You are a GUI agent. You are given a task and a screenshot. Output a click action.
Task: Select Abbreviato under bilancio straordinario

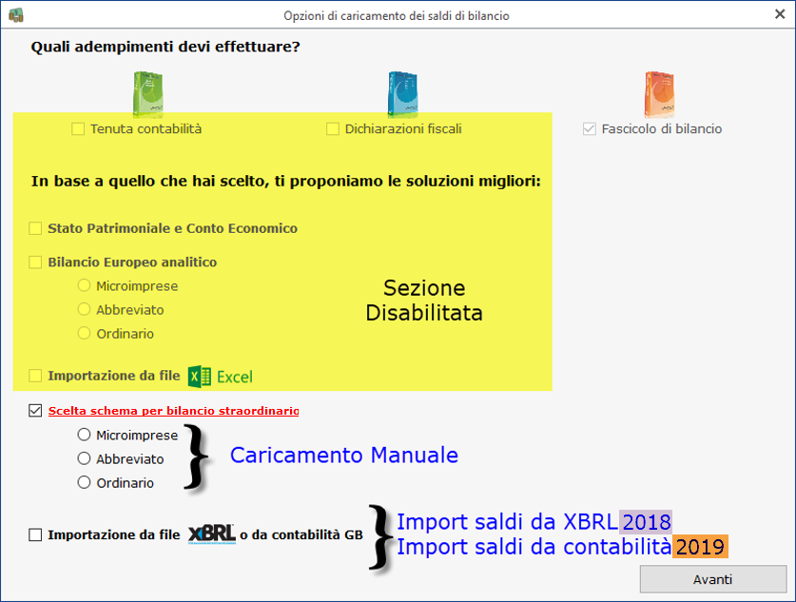pyautogui.click(x=84, y=458)
